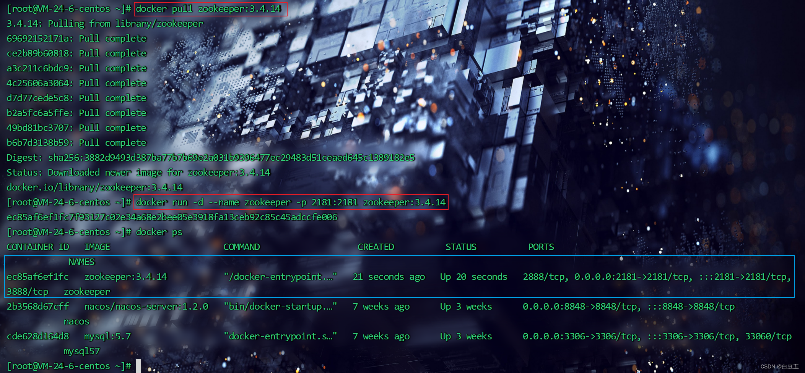
Task: Click the first '[root@VM-24-6-centos ~]#' prompt
Action: click(69, 9)
